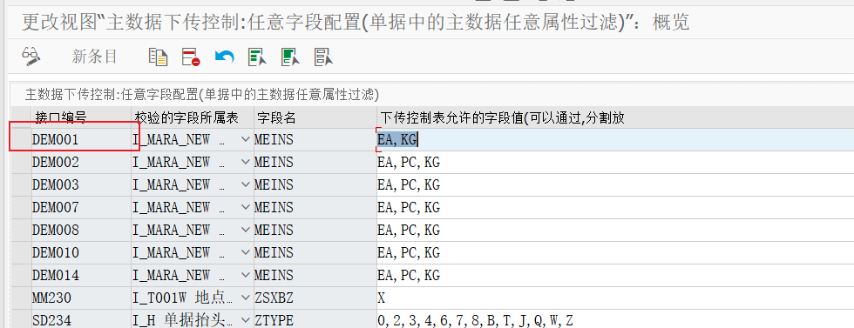Click the MEINS field name in DEM014 row
Screen dimensions: 854x328
pos(315,275)
